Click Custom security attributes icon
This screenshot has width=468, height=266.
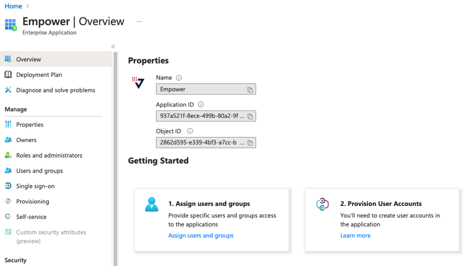[8, 232]
